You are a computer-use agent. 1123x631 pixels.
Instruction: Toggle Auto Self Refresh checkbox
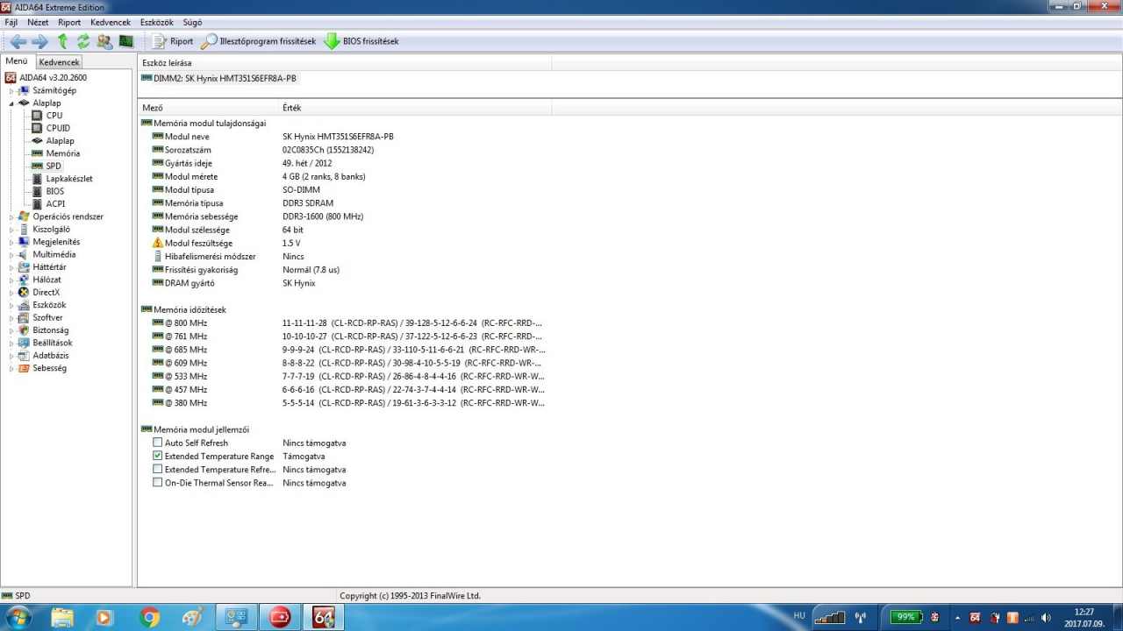click(x=158, y=443)
